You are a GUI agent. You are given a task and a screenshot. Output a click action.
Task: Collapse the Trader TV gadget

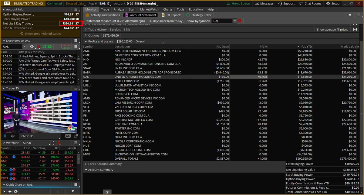[x=3, y=88]
